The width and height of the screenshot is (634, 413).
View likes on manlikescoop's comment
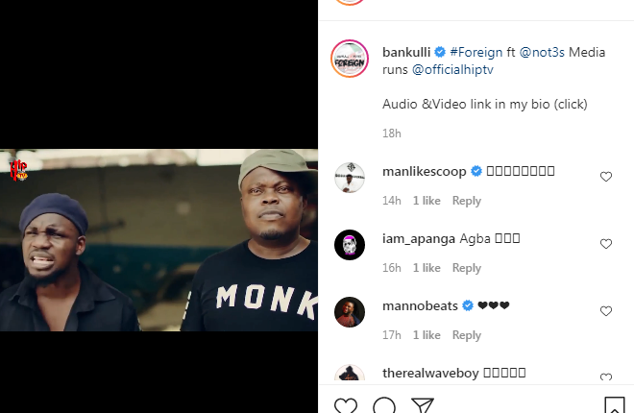(427, 201)
